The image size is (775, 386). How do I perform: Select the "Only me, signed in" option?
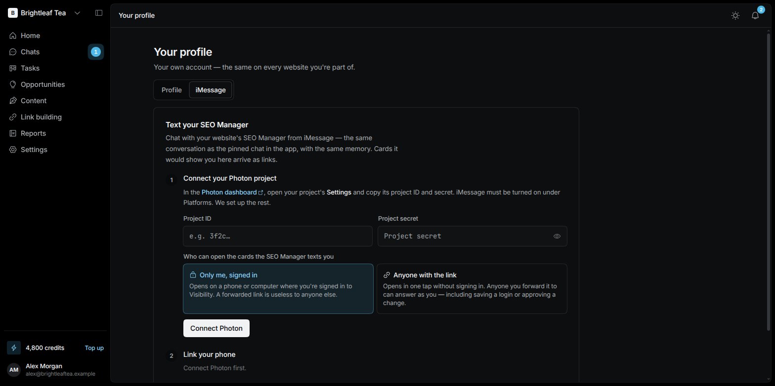(278, 289)
